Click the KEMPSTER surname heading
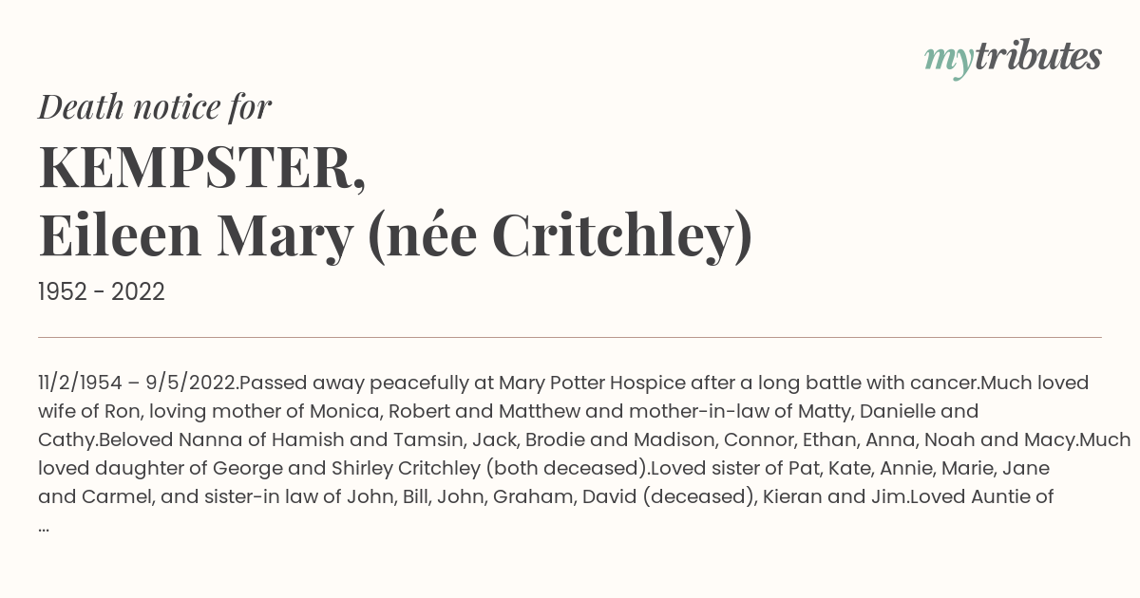Screen dimensions: 1140x598 (x=201, y=168)
